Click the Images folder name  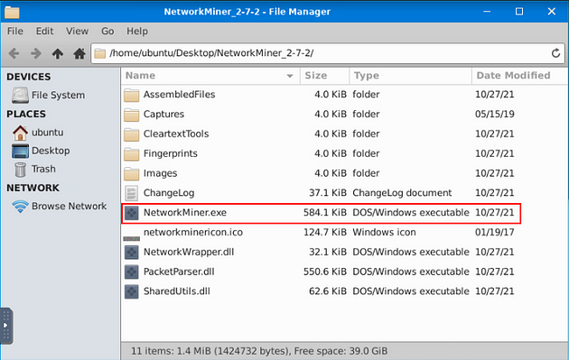point(160,173)
